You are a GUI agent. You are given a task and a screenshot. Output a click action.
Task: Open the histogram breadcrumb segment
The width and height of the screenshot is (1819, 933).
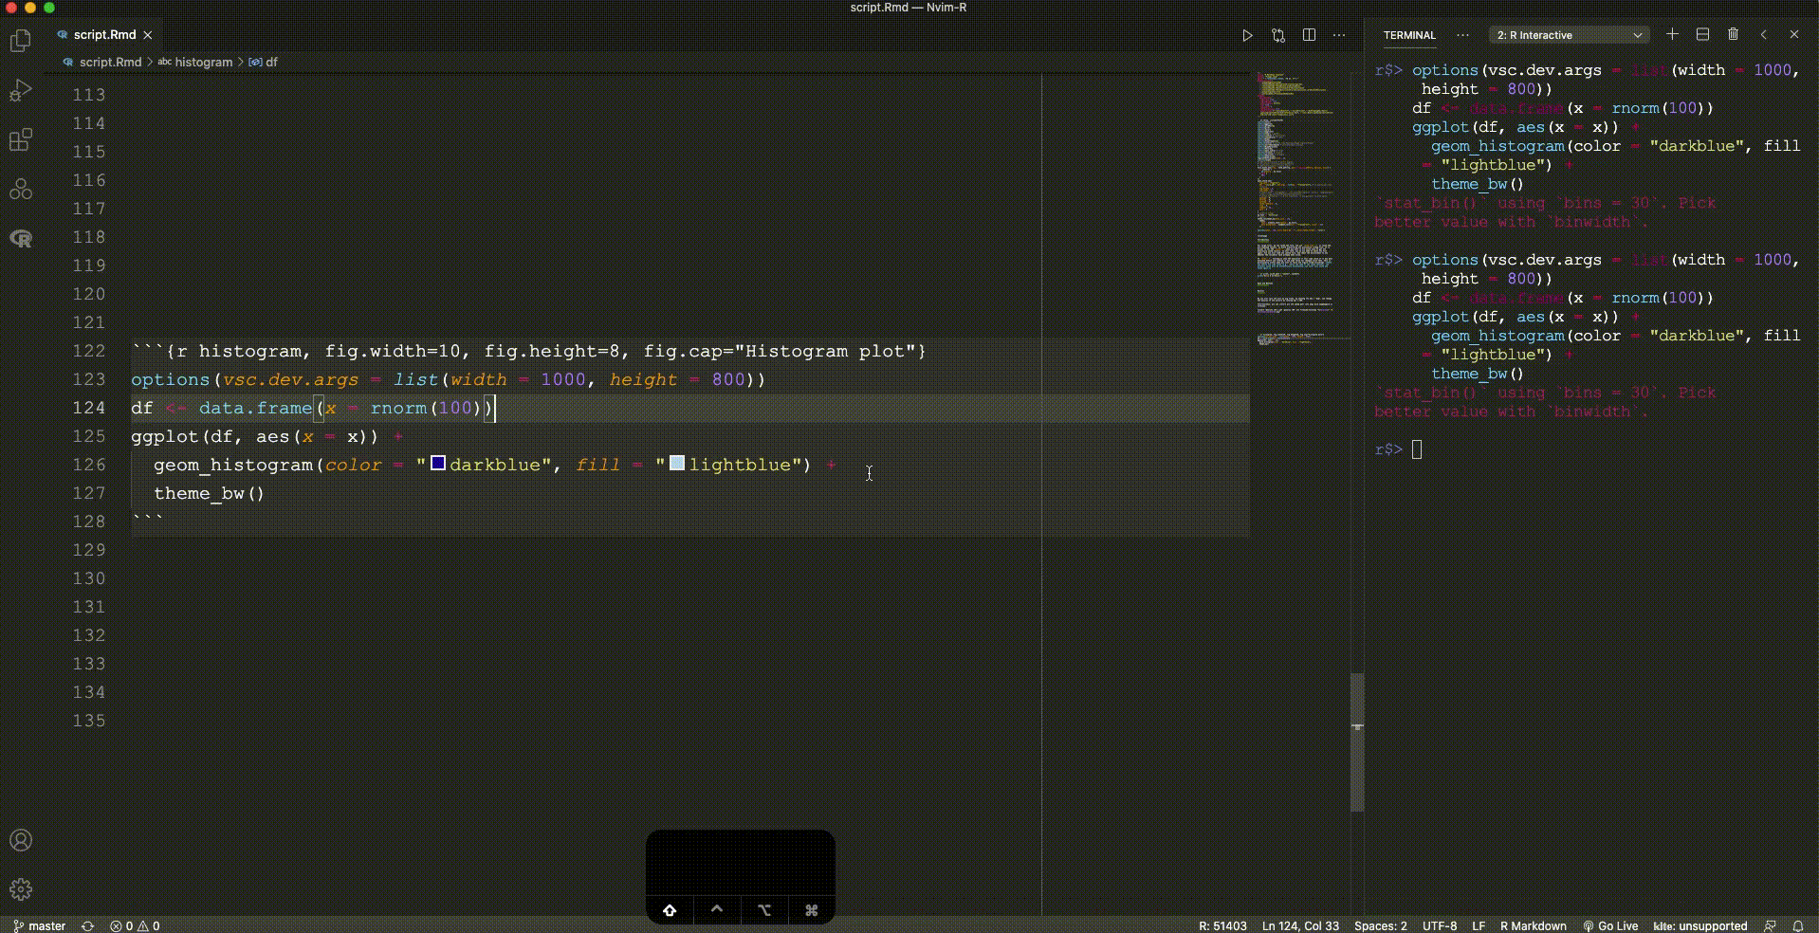pyautogui.click(x=203, y=62)
